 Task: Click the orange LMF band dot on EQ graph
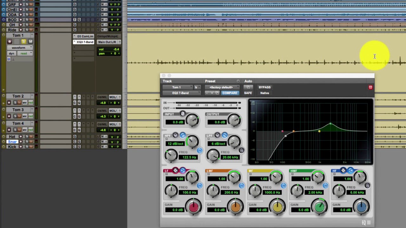[293, 131]
